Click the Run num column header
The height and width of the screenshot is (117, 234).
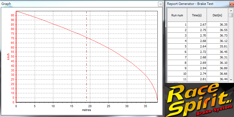click(x=177, y=15)
